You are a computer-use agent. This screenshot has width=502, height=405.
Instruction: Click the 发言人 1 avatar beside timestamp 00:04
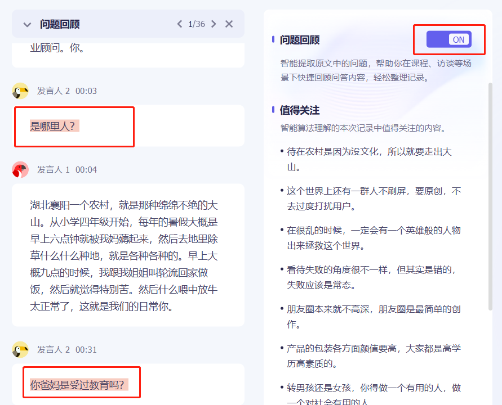[x=20, y=168]
